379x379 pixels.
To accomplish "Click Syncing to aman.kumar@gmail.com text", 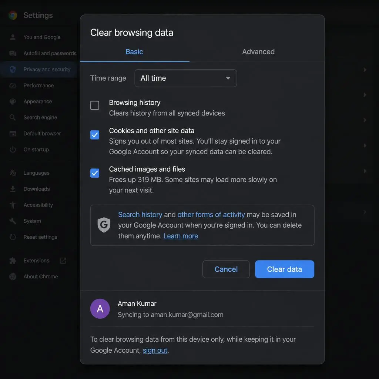I will (170, 315).
